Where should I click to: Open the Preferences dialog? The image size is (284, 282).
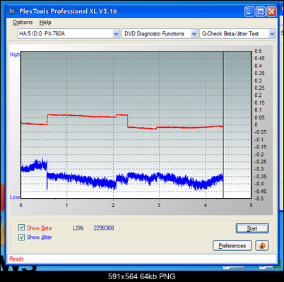tap(232, 246)
